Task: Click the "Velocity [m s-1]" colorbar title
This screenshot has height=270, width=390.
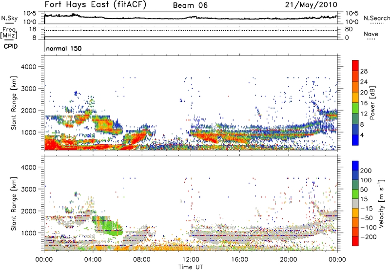Action: pyautogui.click(x=381, y=203)
